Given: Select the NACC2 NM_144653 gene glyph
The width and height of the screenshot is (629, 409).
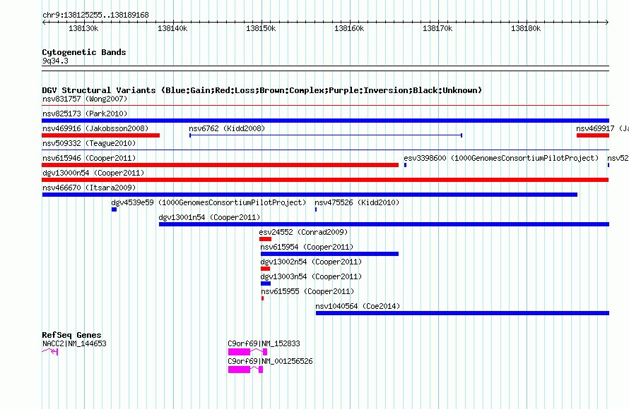Looking at the screenshot, I should tap(50, 351).
